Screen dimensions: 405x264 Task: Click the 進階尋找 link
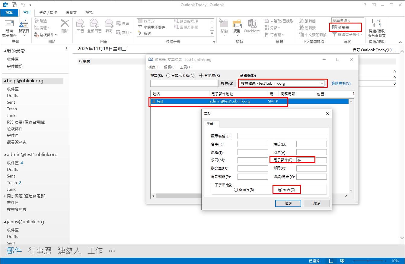(x=341, y=83)
